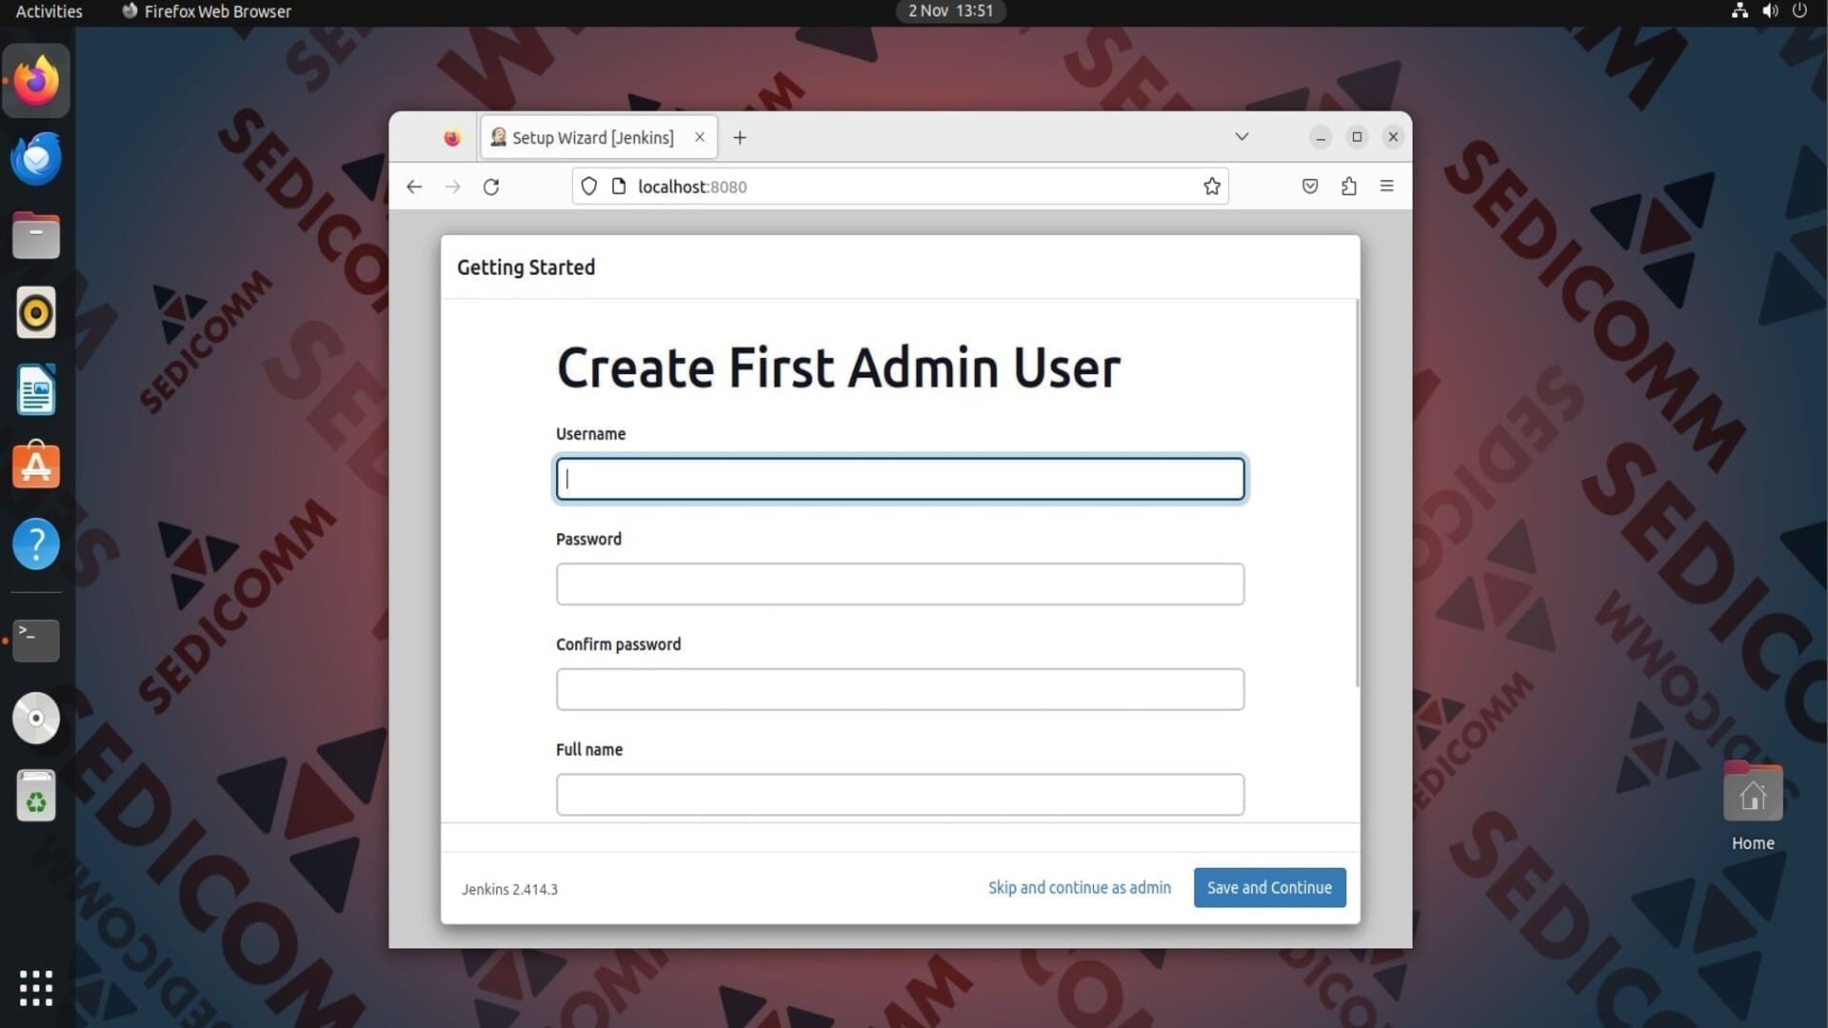Click the Full name input field
This screenshot has width=1828, height=1028.
click(900, 795)
